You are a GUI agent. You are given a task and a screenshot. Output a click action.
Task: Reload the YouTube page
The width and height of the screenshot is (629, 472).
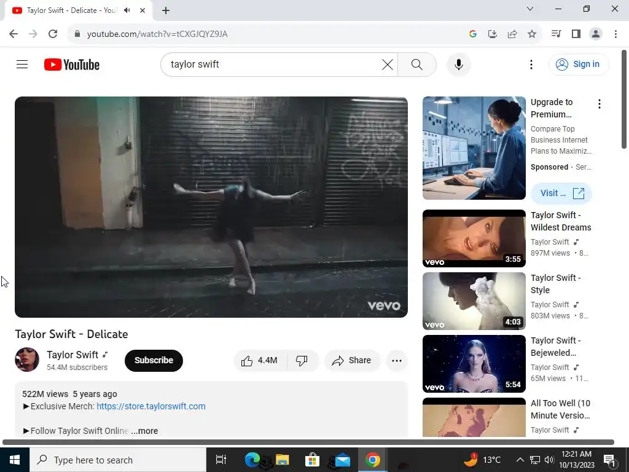53,34
